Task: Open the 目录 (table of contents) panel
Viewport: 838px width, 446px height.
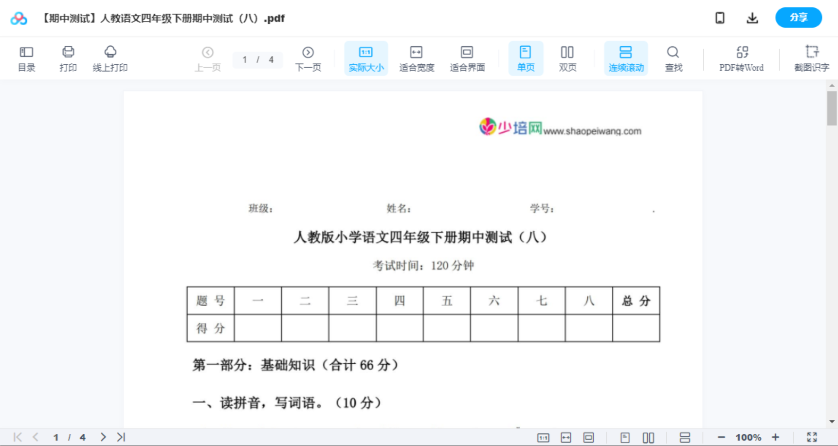Action: (x=26, y=58)
